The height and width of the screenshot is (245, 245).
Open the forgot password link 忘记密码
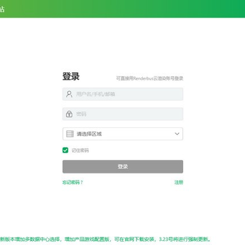click(73, 182)
